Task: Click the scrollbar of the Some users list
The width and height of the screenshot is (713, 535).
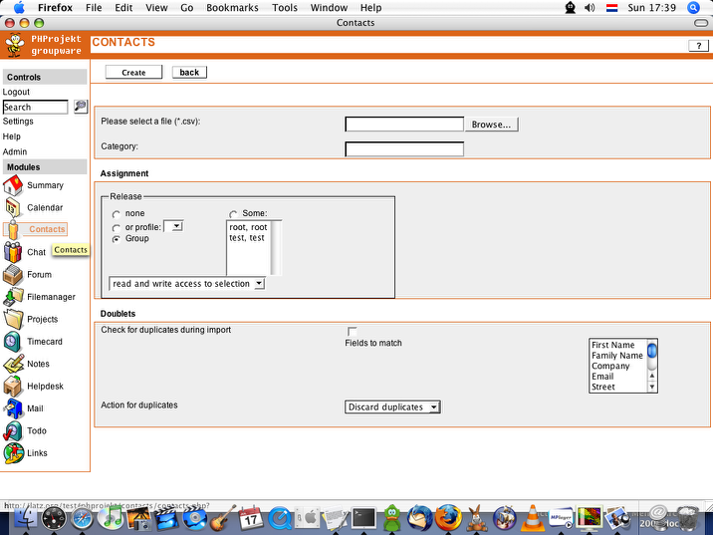Action: pos(276,247)
